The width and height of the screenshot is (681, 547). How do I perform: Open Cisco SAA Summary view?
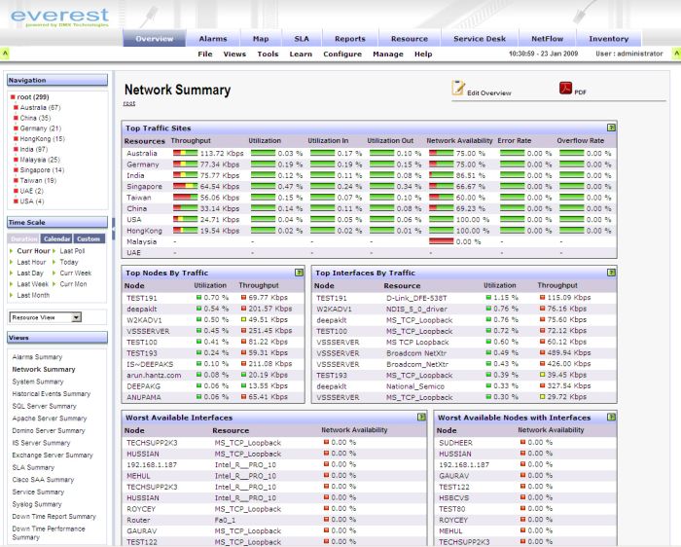pos(43,479)
